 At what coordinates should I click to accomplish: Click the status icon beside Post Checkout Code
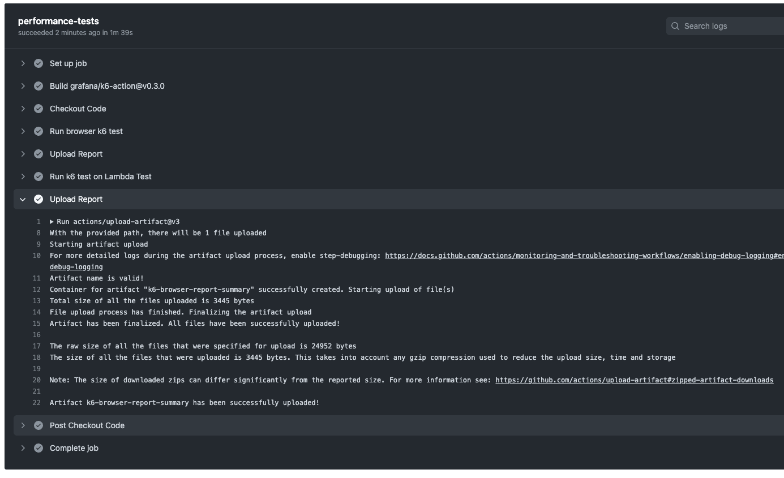click(38, 425)
